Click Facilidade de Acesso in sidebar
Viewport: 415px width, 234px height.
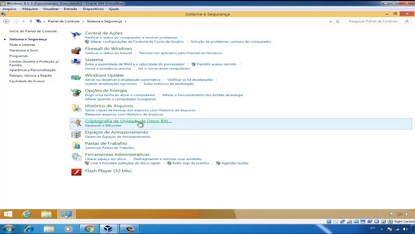27,81
